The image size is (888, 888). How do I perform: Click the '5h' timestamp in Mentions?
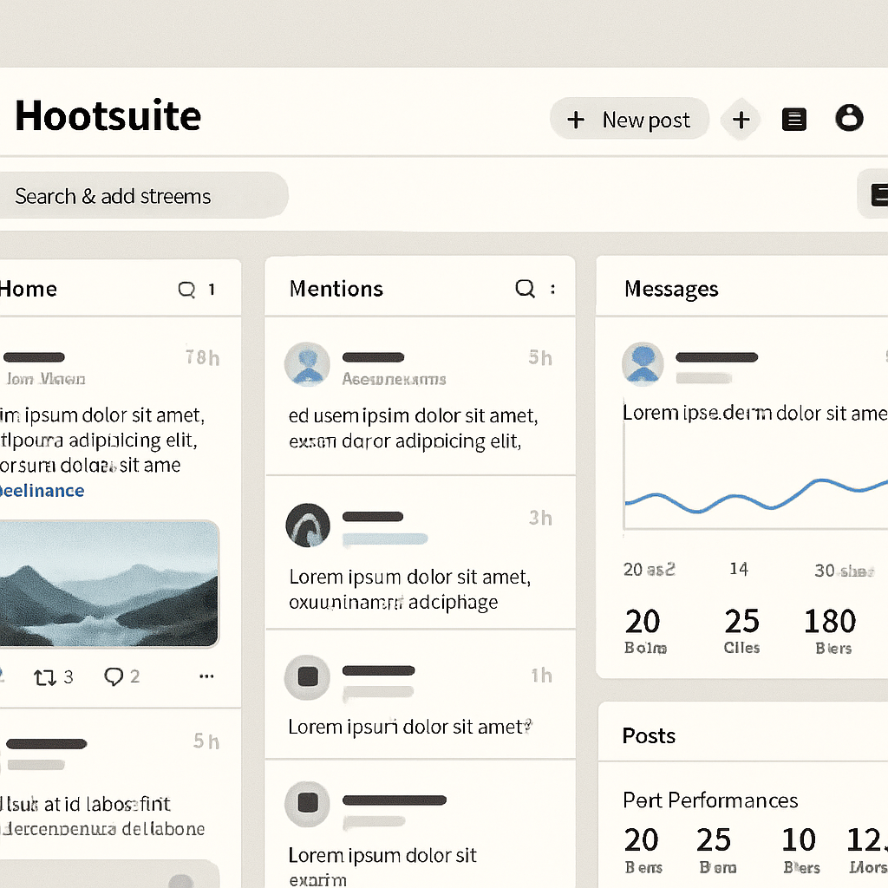pyautogui.click(x=540, y=358)
